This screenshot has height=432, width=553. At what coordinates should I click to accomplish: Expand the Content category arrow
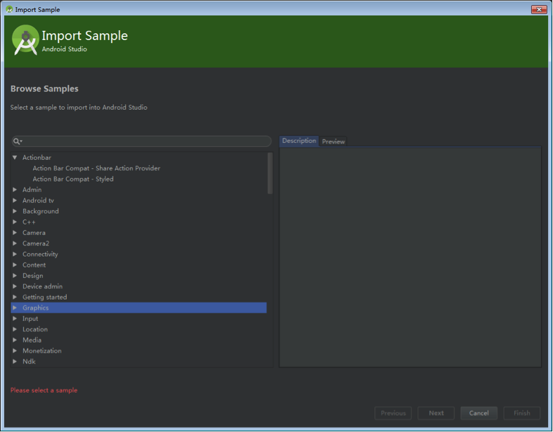click(x=15, y=265)
